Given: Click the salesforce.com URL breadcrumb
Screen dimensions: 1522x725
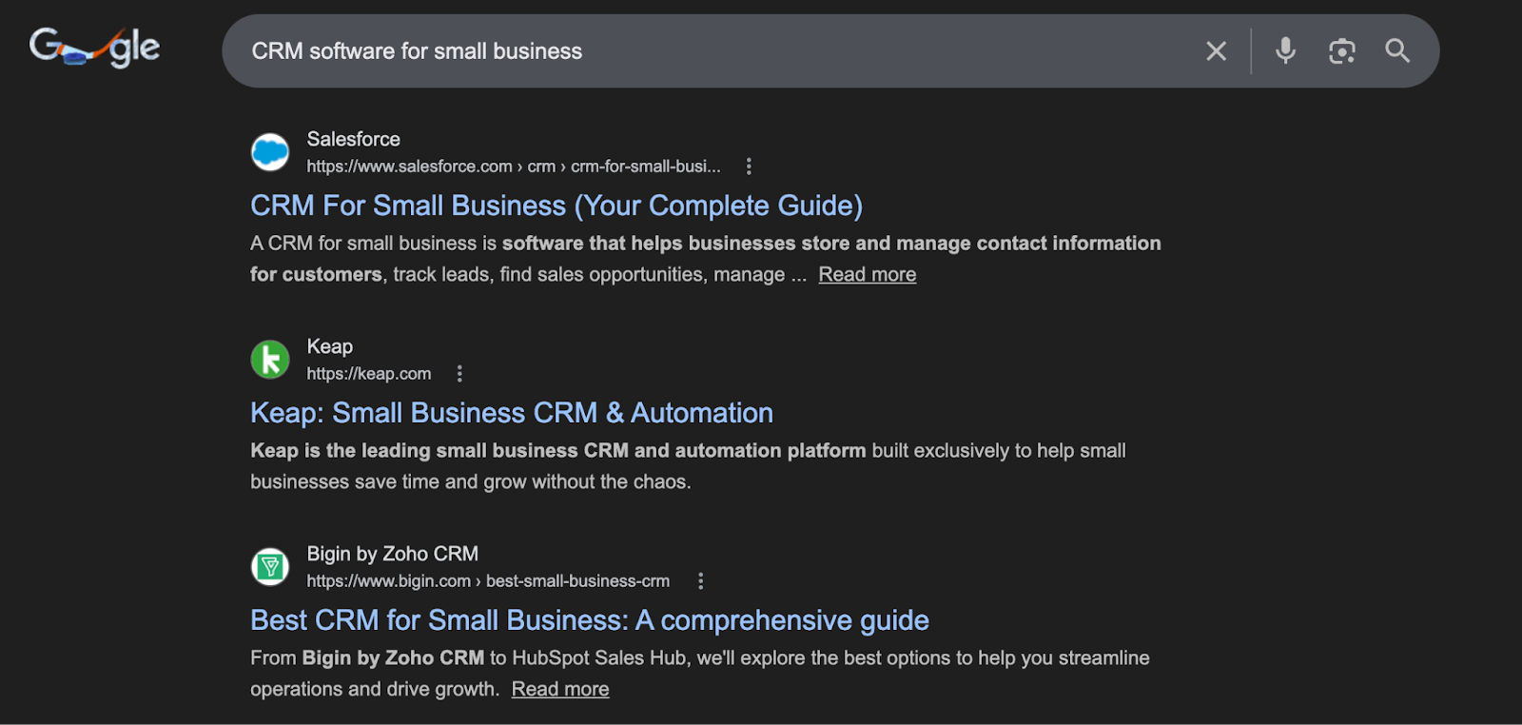Looking at the screenshot, I should click(514, 167).
